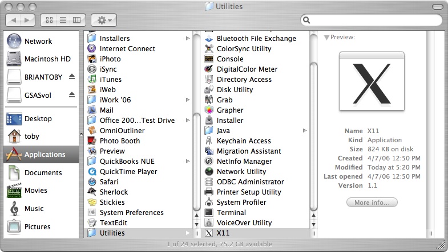Expand the QuickBooks NUE folder arrow
This screenshot has width=448, height=252.
[188, 161]
